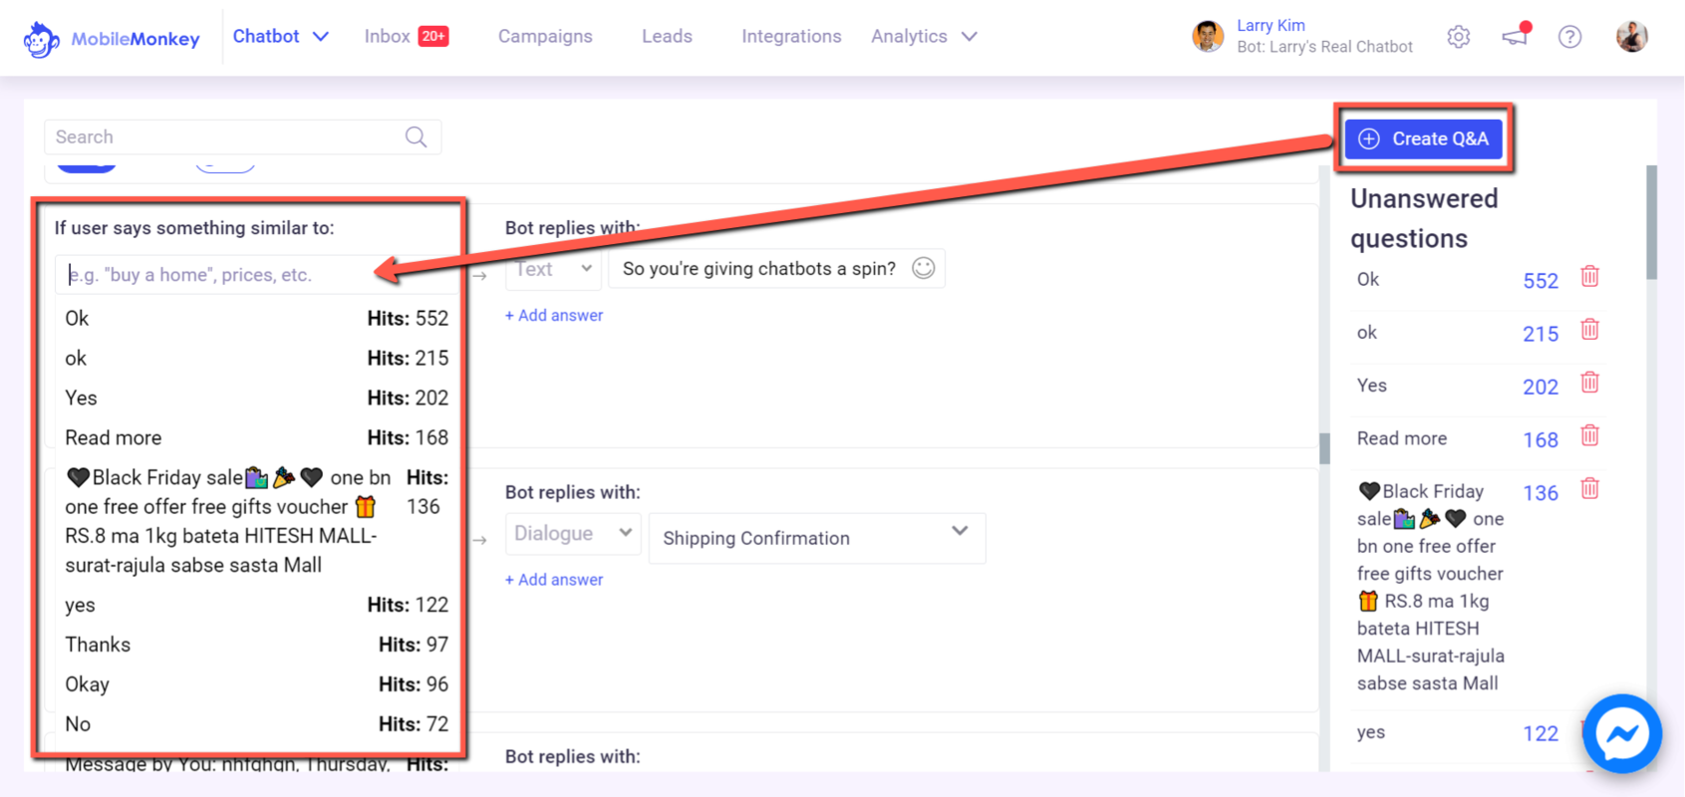Click the MobileMonkey logo
Screen dimensions: 1685x797
coord(112,39)
